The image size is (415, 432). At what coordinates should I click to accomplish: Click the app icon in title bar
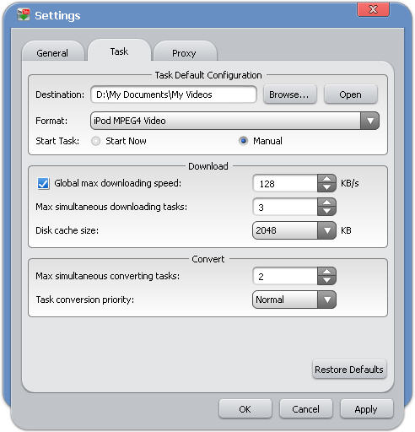(24, 14)
